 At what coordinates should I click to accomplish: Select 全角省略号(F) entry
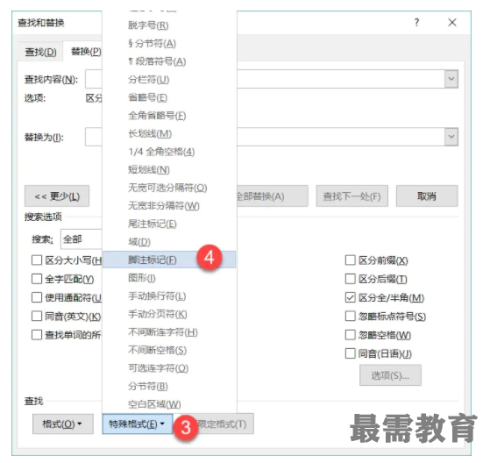pyautogui.click(x=169, y=116)
